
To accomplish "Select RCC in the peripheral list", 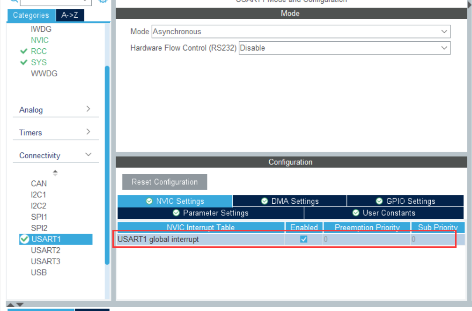I will pyautogui.click(x=38, y=51).
